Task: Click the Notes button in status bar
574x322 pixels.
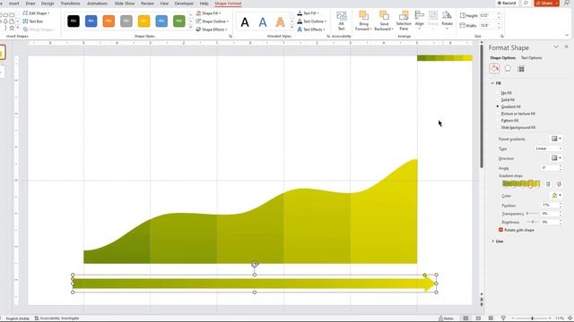Action: coord(447,318)
